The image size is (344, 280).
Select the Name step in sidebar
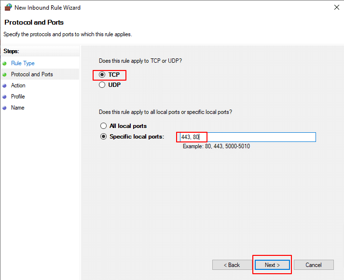coord(17,108)
